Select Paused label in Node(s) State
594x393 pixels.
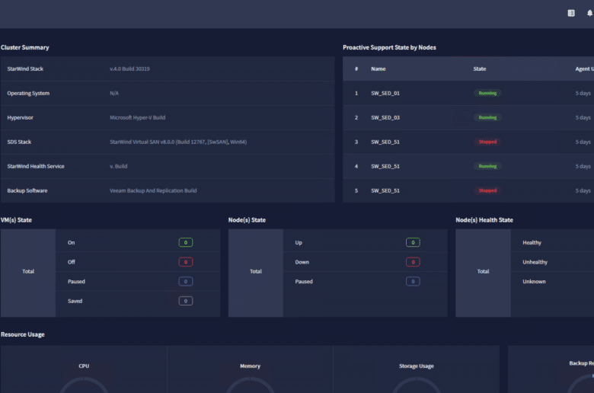pos(304,282)
